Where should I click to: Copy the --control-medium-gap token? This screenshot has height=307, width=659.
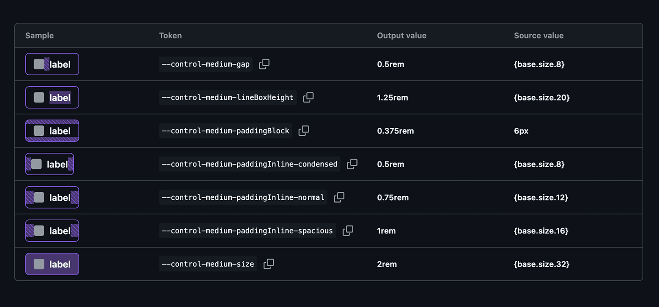[x=264, y=64]
